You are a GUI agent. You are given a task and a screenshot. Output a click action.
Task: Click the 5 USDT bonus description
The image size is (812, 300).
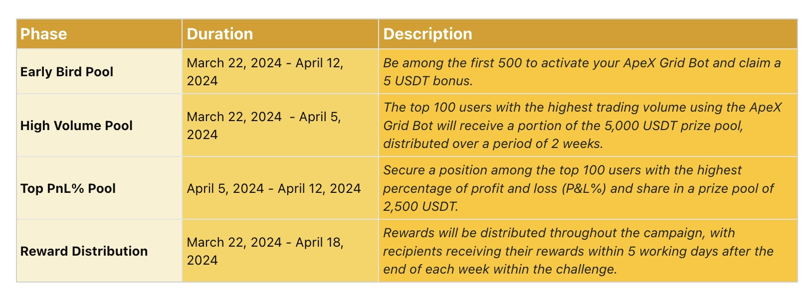click(588, 71)
